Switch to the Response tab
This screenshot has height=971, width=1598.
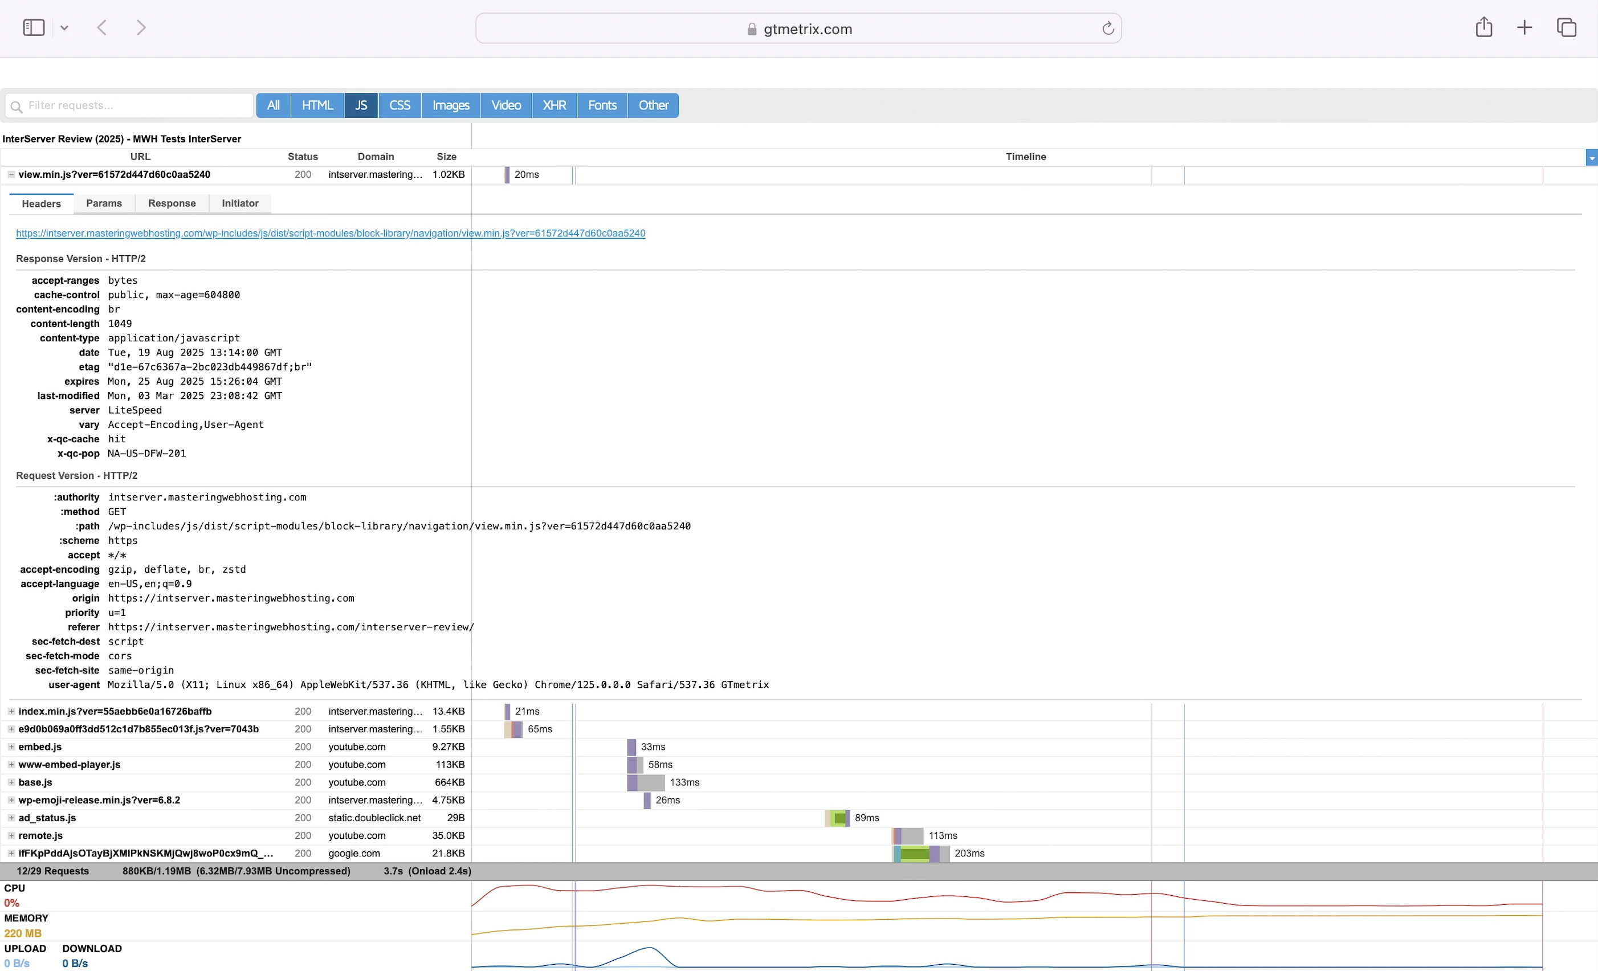172,203
